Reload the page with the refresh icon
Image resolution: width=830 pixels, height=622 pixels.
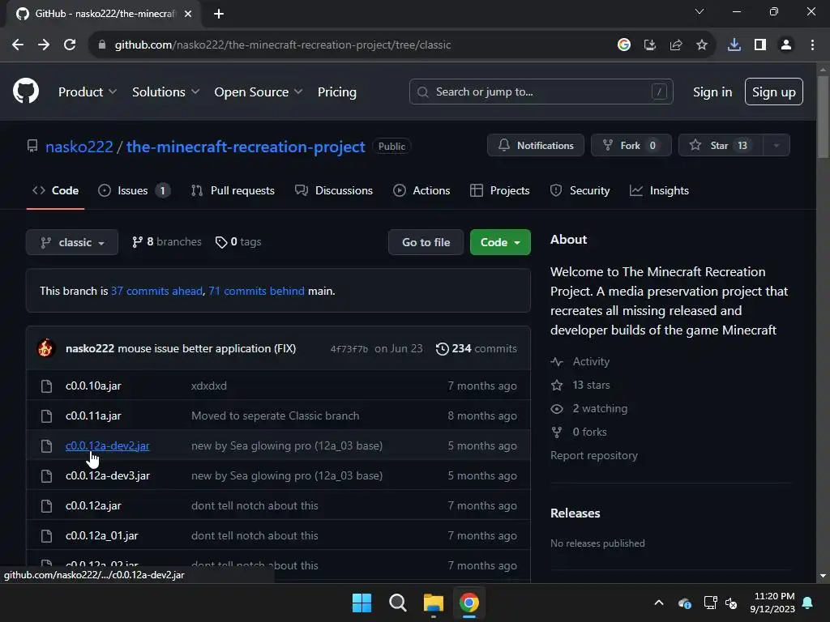(70, 45)
